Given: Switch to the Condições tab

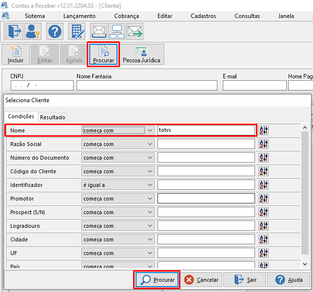Looking at the screenshot, I should [x=21, y=116].
